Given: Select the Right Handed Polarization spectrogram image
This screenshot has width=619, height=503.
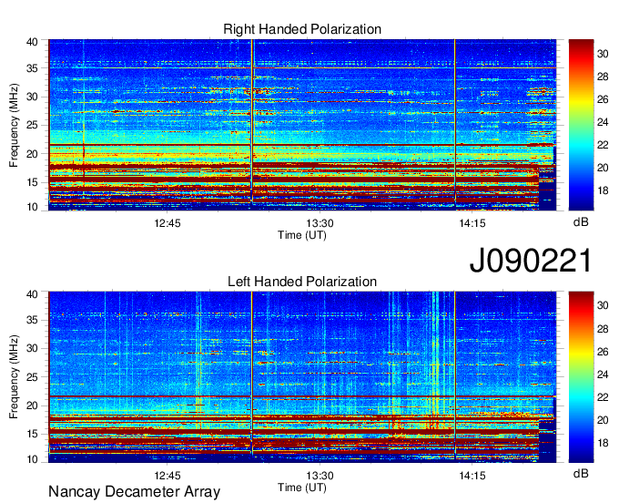Looking at the screenshot, I should point(302,125).
